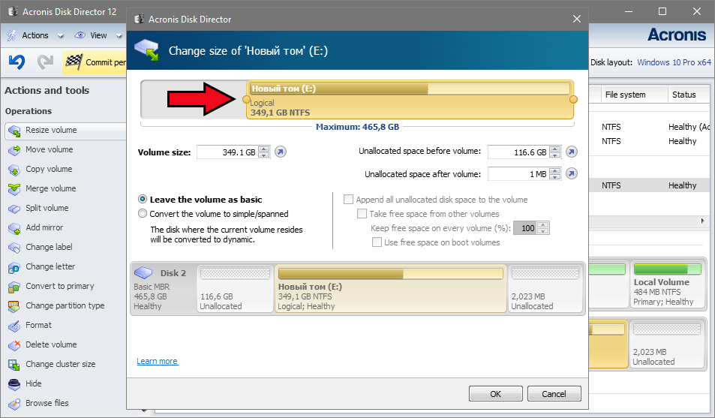The image size is (715, 418).
Task: Click the Undo arrow icon in toolbar
Action: tap(17, 62)
